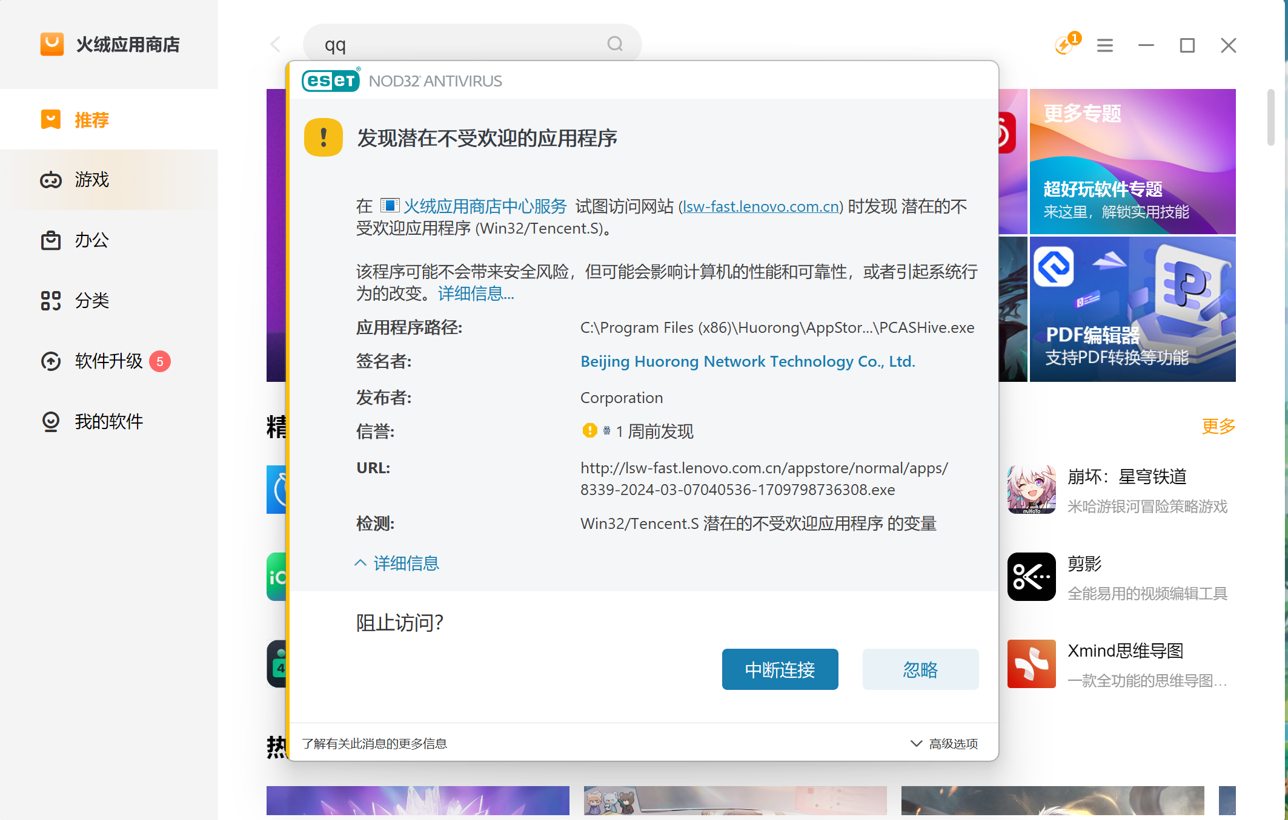The width and height of the screenshot is (1288, 820).
Task: Open the Xmind思维导图 app icon
Action: [x=1031, y=664]
